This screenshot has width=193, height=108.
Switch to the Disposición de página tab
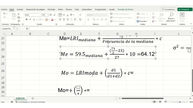35,9
